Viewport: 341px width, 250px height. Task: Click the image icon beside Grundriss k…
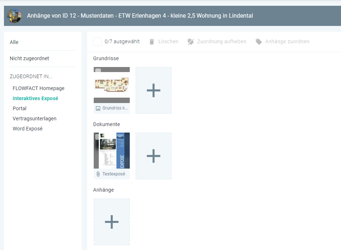coord(98,108)
